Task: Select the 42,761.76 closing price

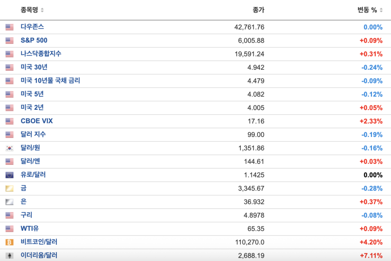Action: [x=249, y=27]
